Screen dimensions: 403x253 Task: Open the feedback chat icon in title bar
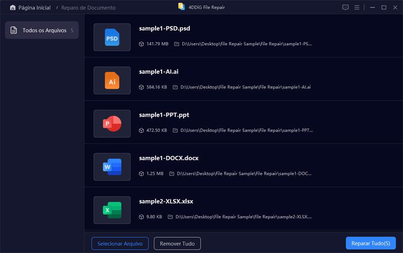(x=346, y=8)
